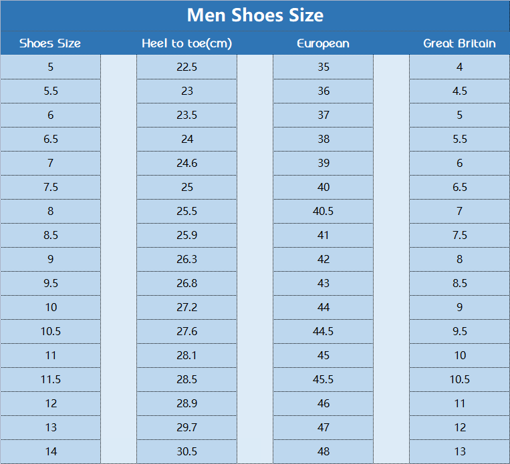Image resolution: width=510 pixels, height=464 pixels.
Task: Select the Heel to toe(cm) header
Action: [187, 43]
